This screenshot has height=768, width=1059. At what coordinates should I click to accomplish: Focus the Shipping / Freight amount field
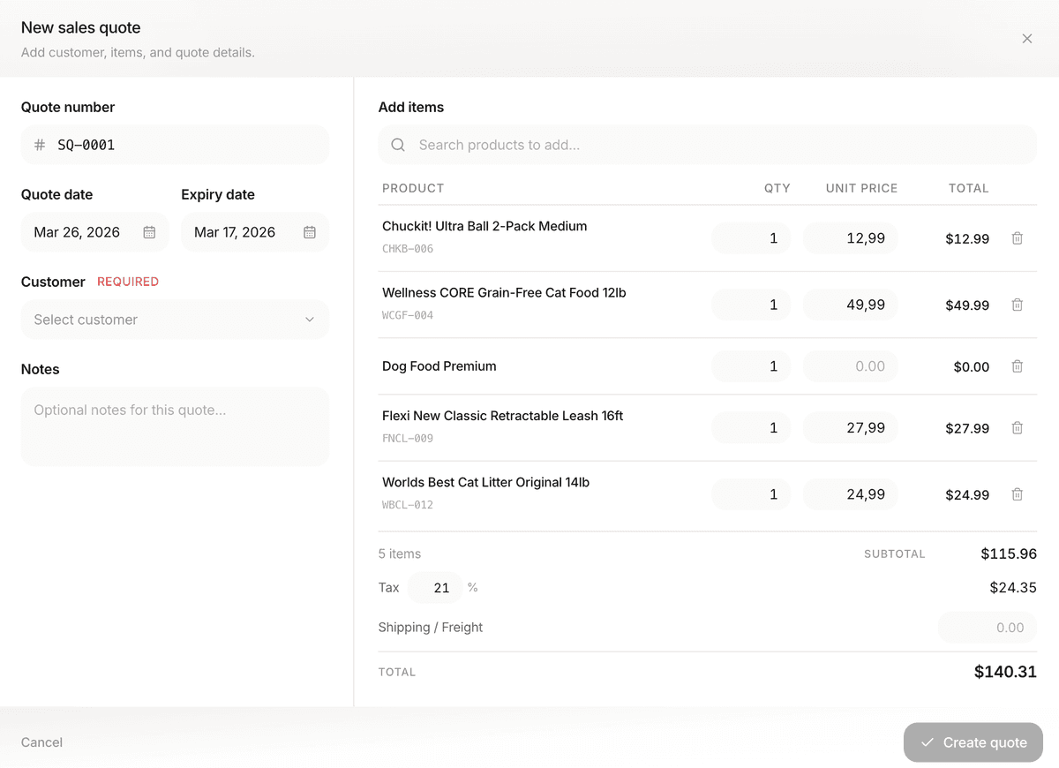[988, 627]
